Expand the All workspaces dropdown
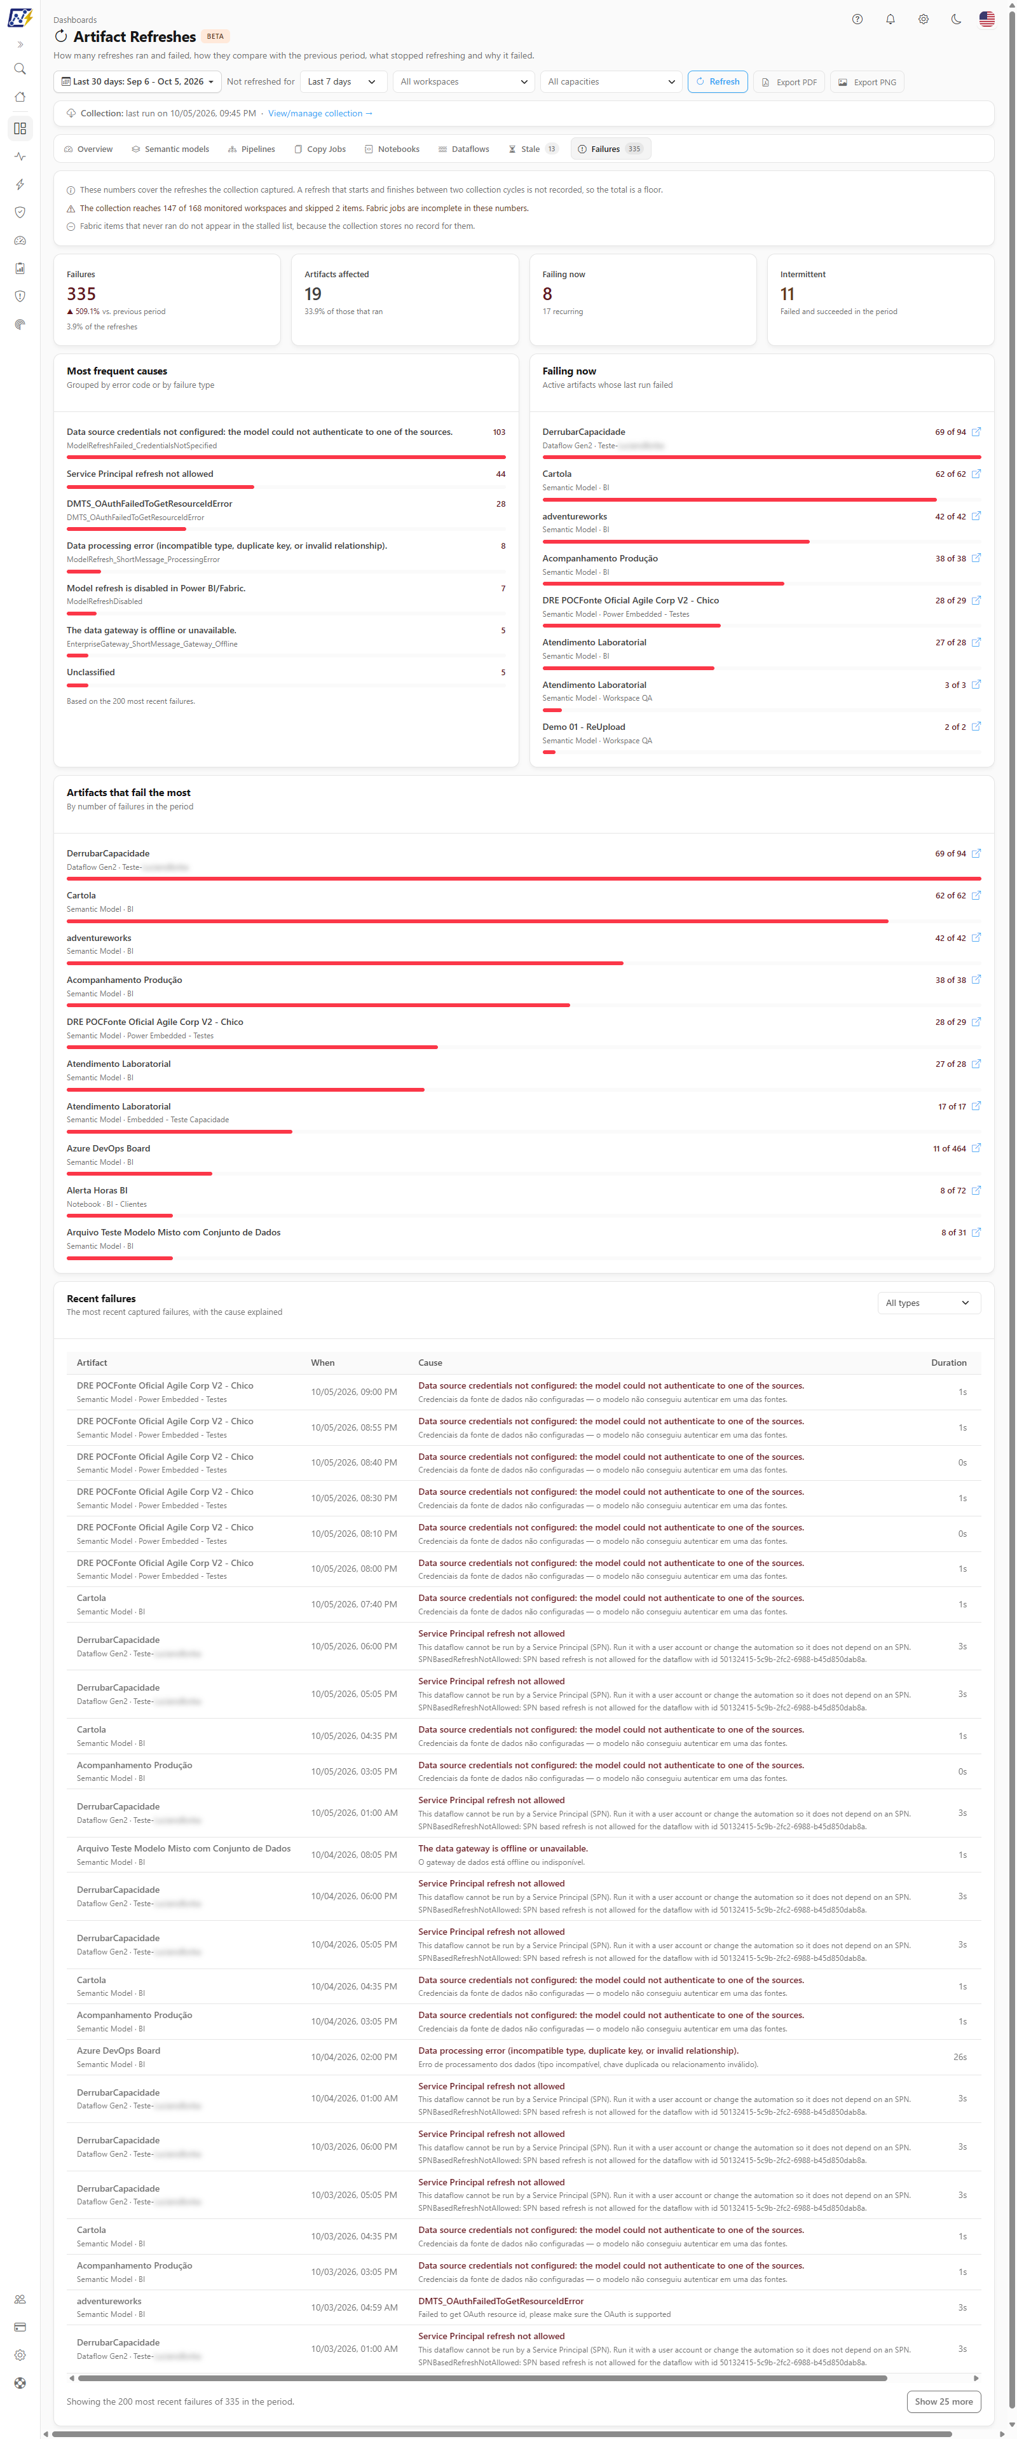 tap(464, 81)
